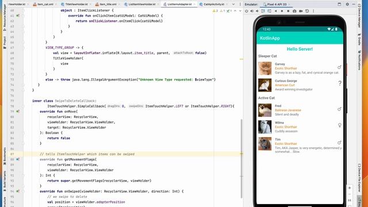Click override gutter icon beside onMove
This screenshot has height=207, width=368.
click(x=18, y=112)
